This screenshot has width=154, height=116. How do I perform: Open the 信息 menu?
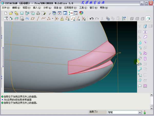coord(58,8)
